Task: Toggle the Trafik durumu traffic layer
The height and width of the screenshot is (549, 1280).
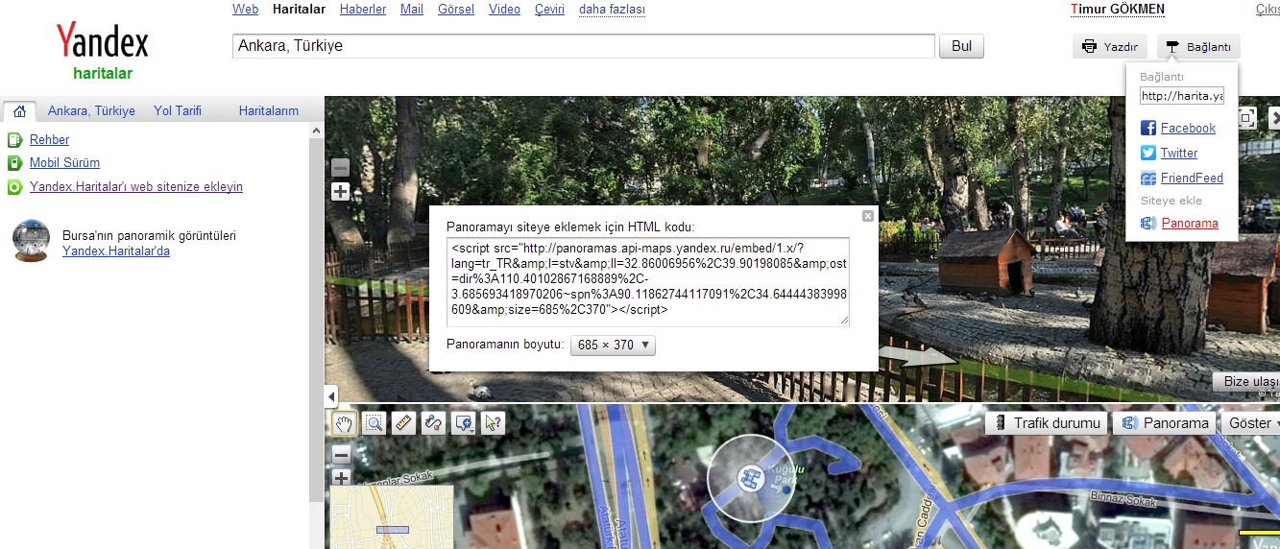Action: click(1047, 423)
